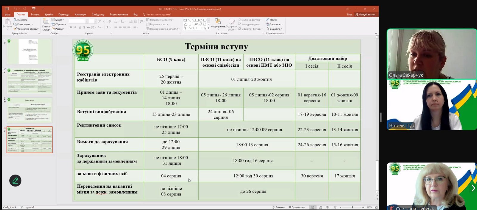Click Заменить in the editing group
477x210 pixels.
[275, 24]
